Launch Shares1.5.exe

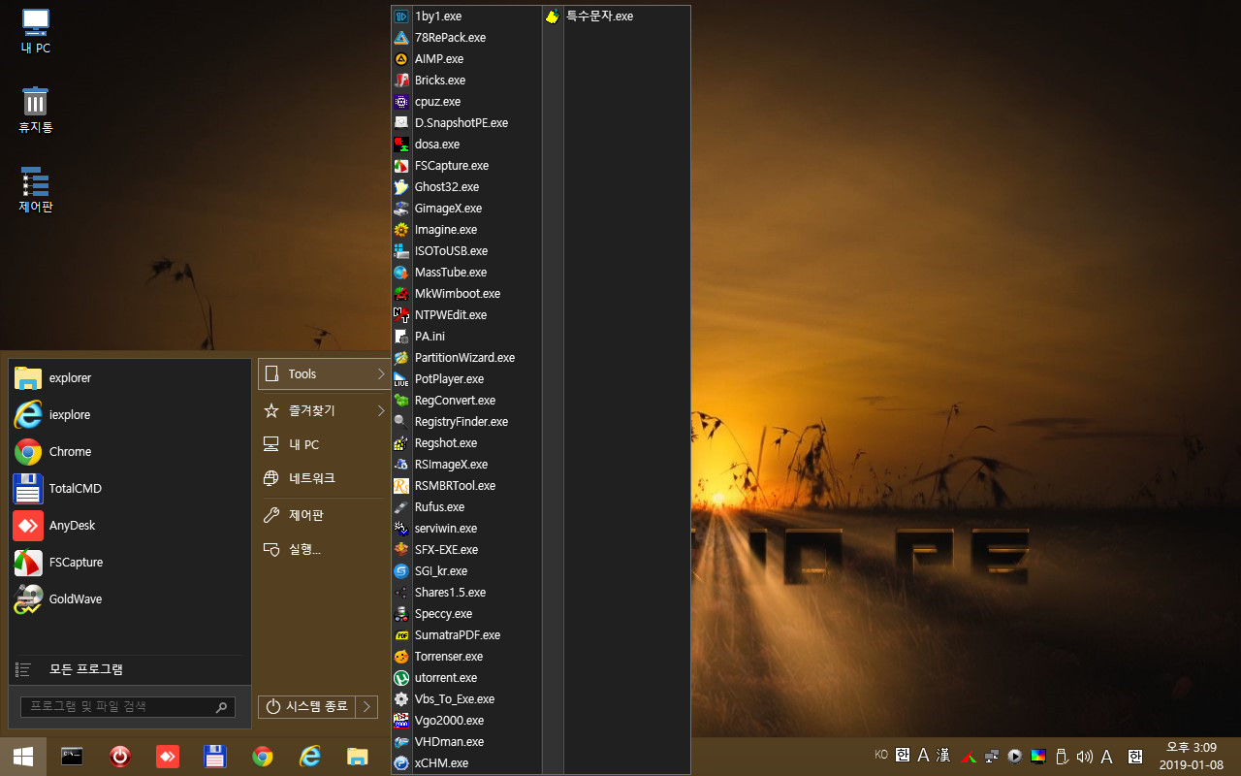[x=466, y=593]
